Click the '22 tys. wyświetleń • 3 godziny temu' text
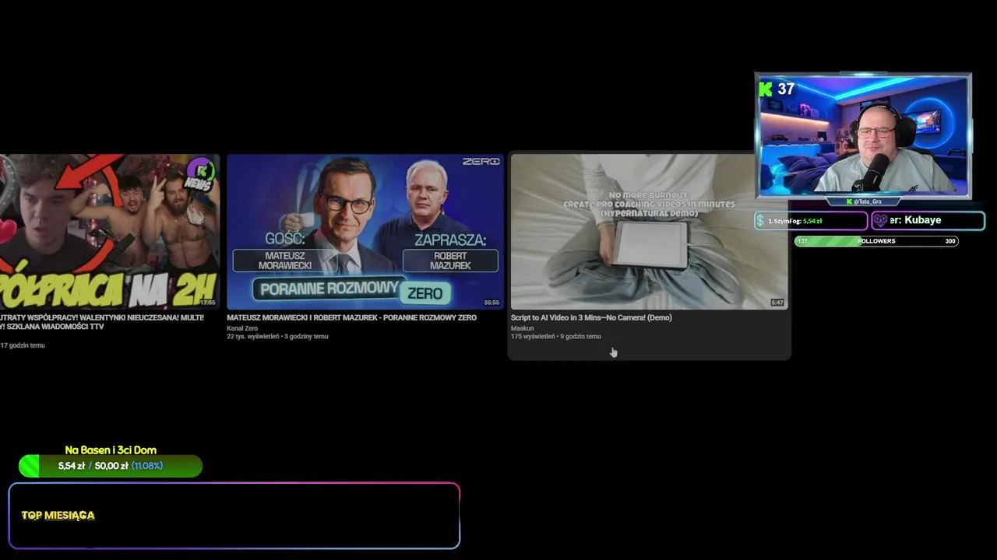 tap(277, 336)
